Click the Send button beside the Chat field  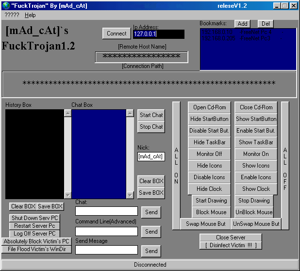151,212
